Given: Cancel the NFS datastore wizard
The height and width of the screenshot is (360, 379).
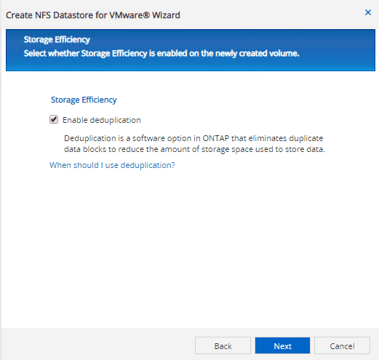Looking at the screenshot, I should point(342,345).
